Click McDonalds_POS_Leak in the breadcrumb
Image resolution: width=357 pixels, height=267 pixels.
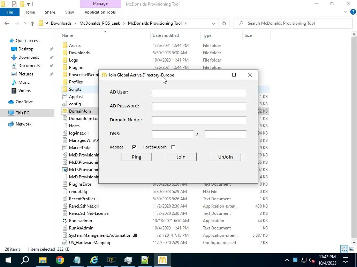tap(100, 23)
